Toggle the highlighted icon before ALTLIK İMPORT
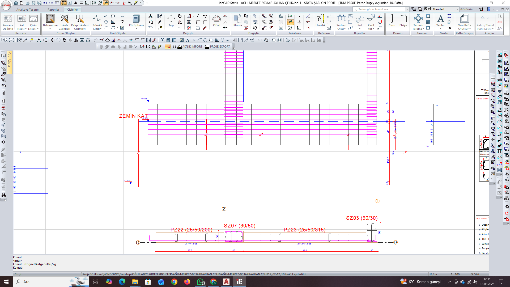The height and width of the screenshot is (287, 510). 168,47
